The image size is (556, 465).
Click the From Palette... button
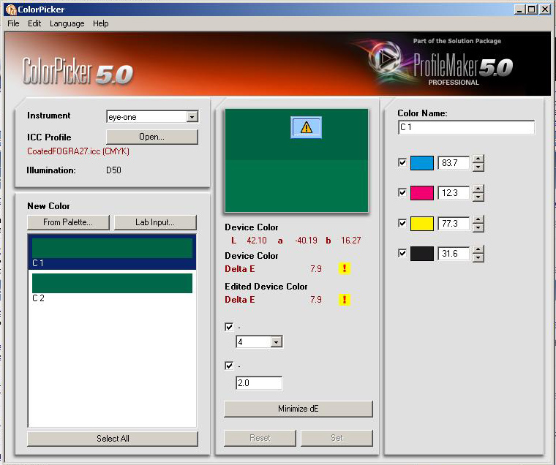coord(68,222)
